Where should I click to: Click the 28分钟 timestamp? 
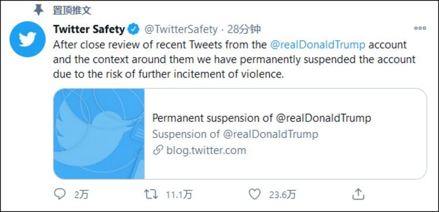[x=244, y=29]
